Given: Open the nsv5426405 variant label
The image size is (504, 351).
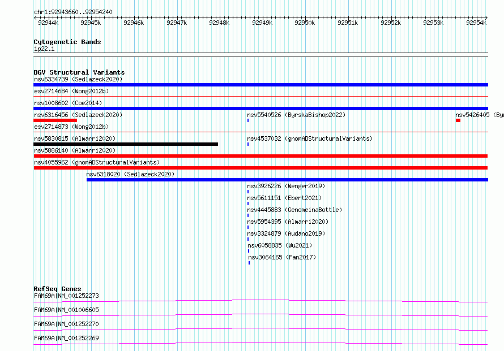Looking at the screenshot, I should 480,115.
